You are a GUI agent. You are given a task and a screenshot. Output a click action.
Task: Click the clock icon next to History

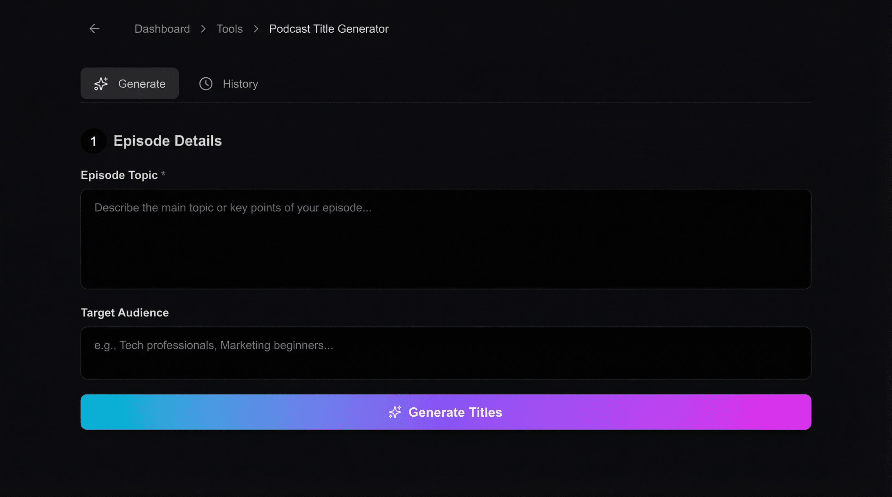pos(206,83)
